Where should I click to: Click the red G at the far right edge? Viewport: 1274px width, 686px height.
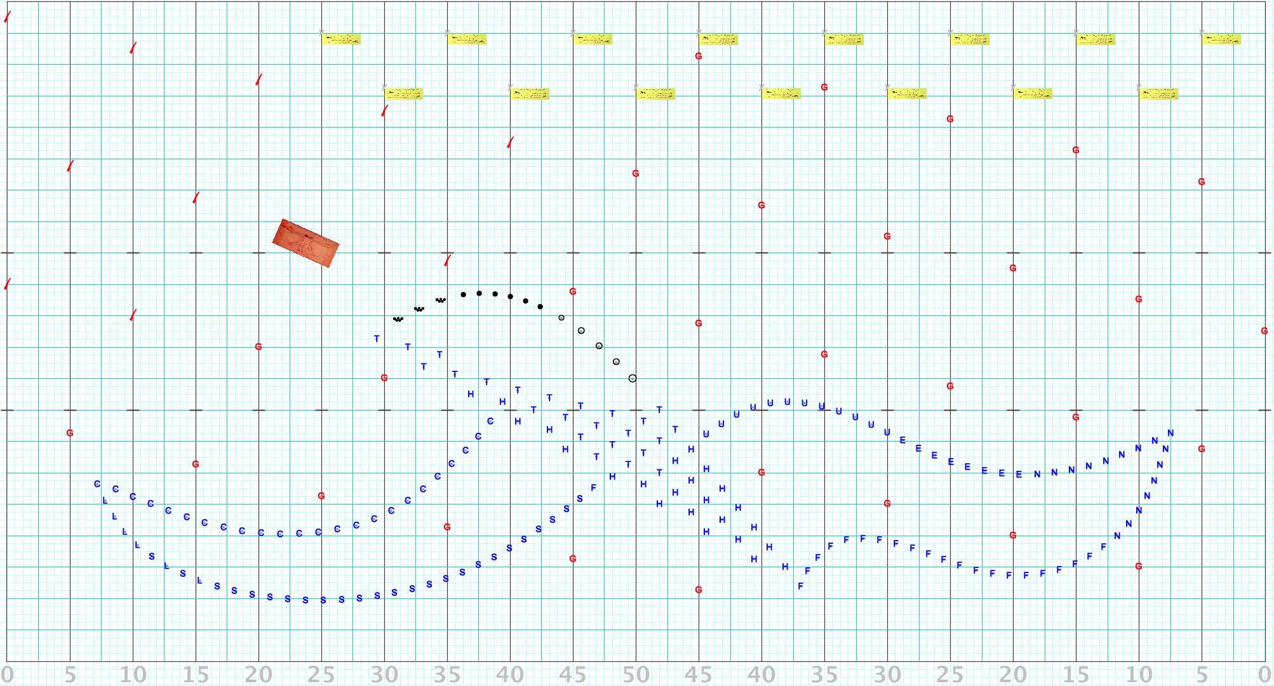pyautogui.click(x=1264, y=331)
